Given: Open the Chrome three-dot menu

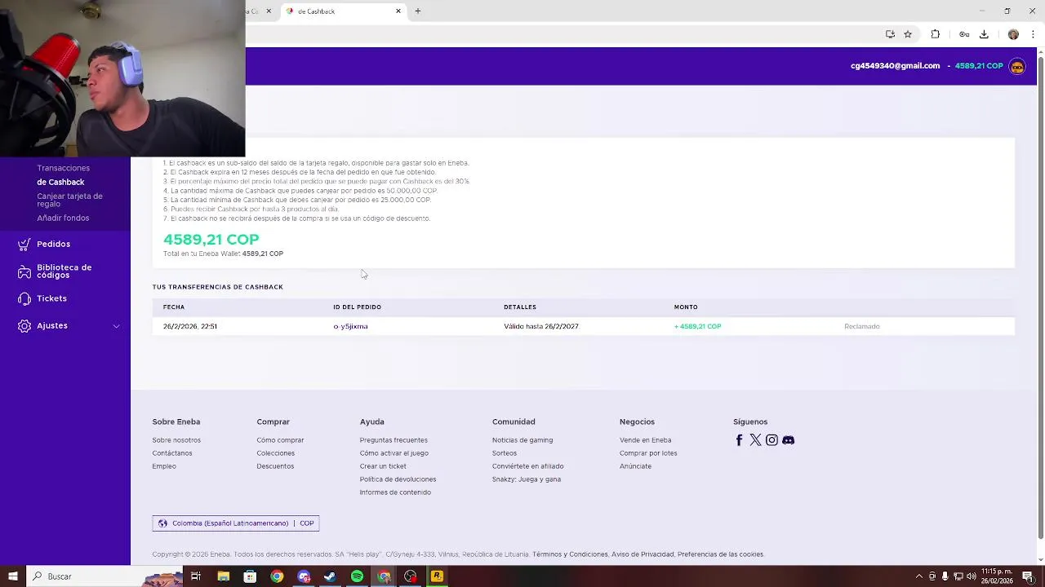Looking at the screenshot, I should pyautogui.click(x=1033, y=34).
